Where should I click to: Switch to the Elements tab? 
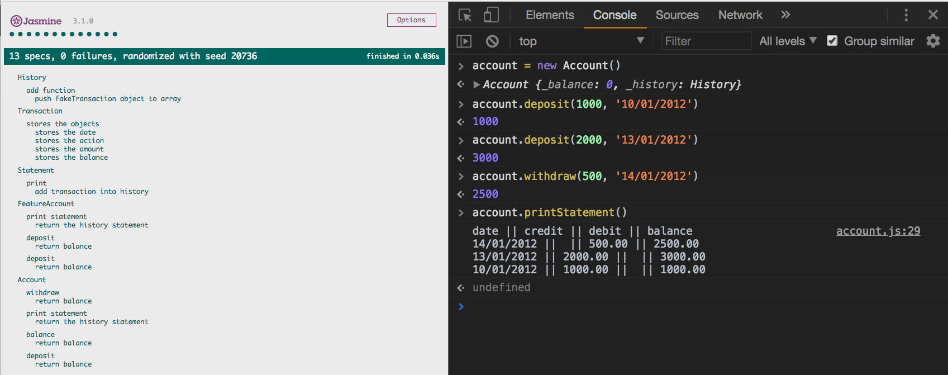point(550,15)
